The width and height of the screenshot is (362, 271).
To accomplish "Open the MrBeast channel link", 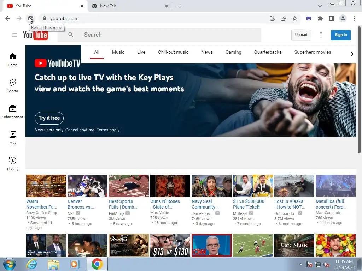I will tap(240, 213).
